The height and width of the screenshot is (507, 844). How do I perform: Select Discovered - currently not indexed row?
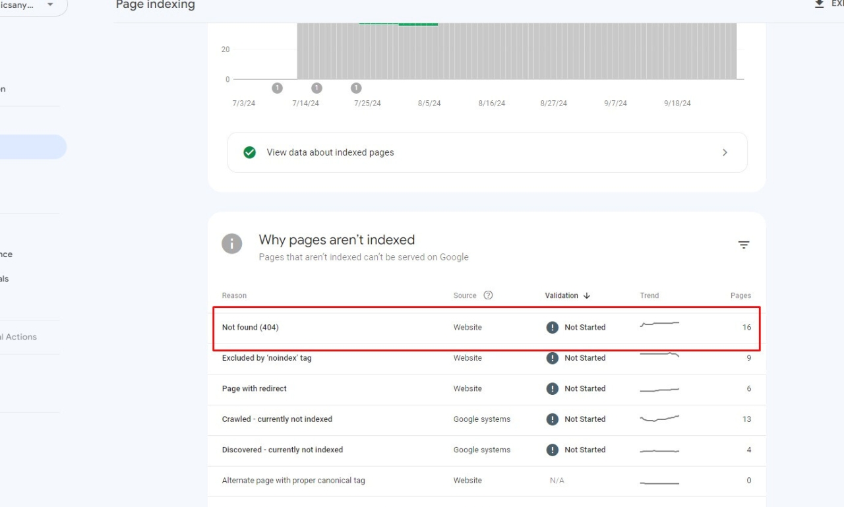click(x=282, y=450)
